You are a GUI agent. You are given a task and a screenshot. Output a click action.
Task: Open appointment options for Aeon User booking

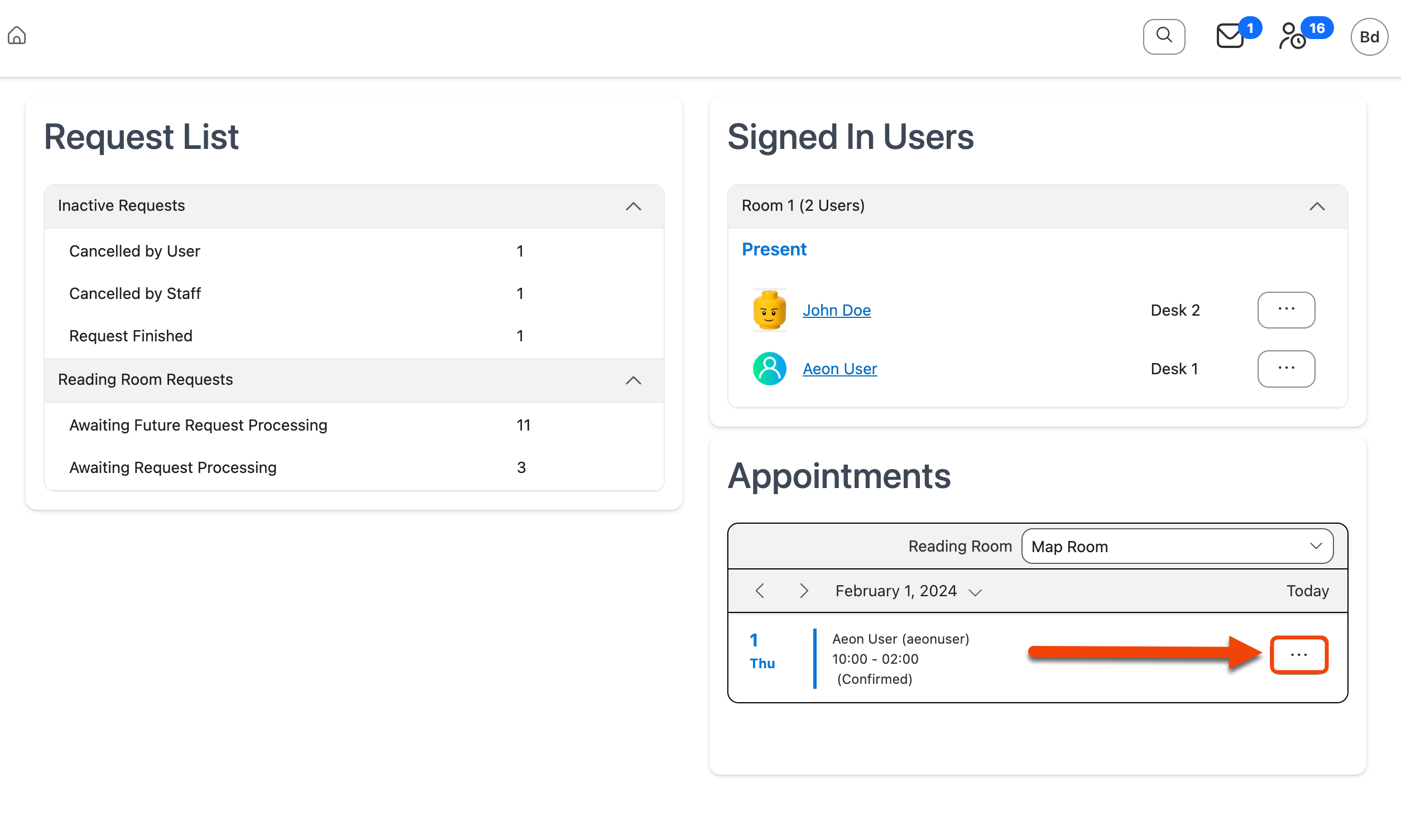pos(1299,655)
